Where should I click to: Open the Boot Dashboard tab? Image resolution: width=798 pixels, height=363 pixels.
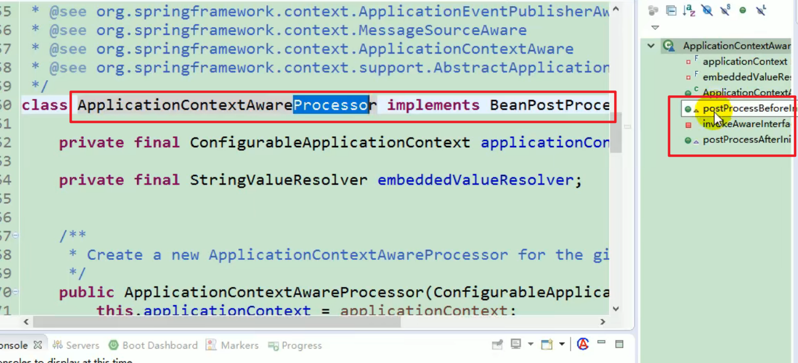point(153,346)
